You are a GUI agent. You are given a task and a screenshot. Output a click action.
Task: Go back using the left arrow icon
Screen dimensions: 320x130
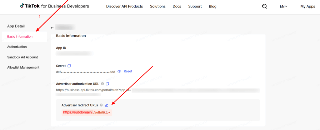click(52, 28)
